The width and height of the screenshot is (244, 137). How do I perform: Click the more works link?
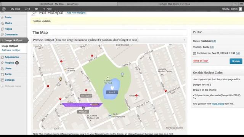(x=218, y=104)
